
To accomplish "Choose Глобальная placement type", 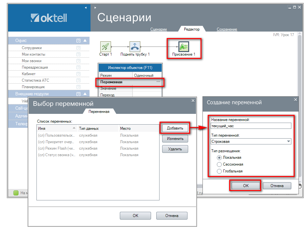I will [x=219, y=171].
